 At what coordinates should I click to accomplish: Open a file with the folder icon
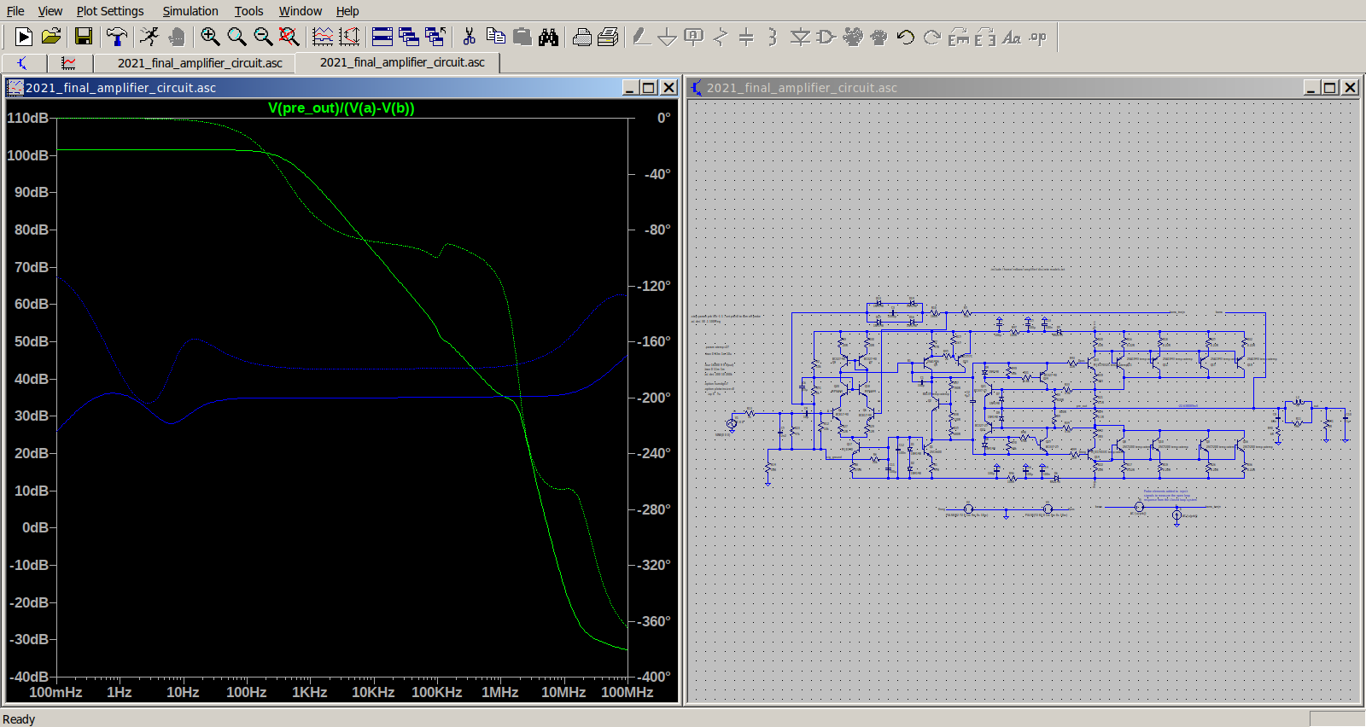click(51, 37)
